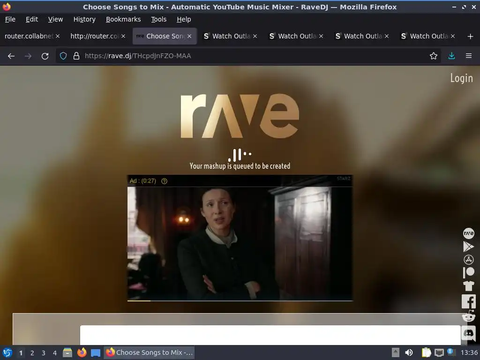Open the tracking protection shield icon
This screenshot has height=360, width=480.
(x=63, y=56)
